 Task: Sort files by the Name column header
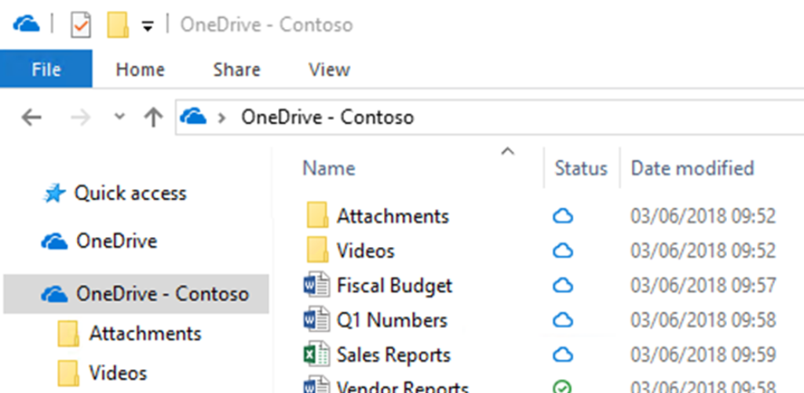pyautogui.click(x=329, y=168)
